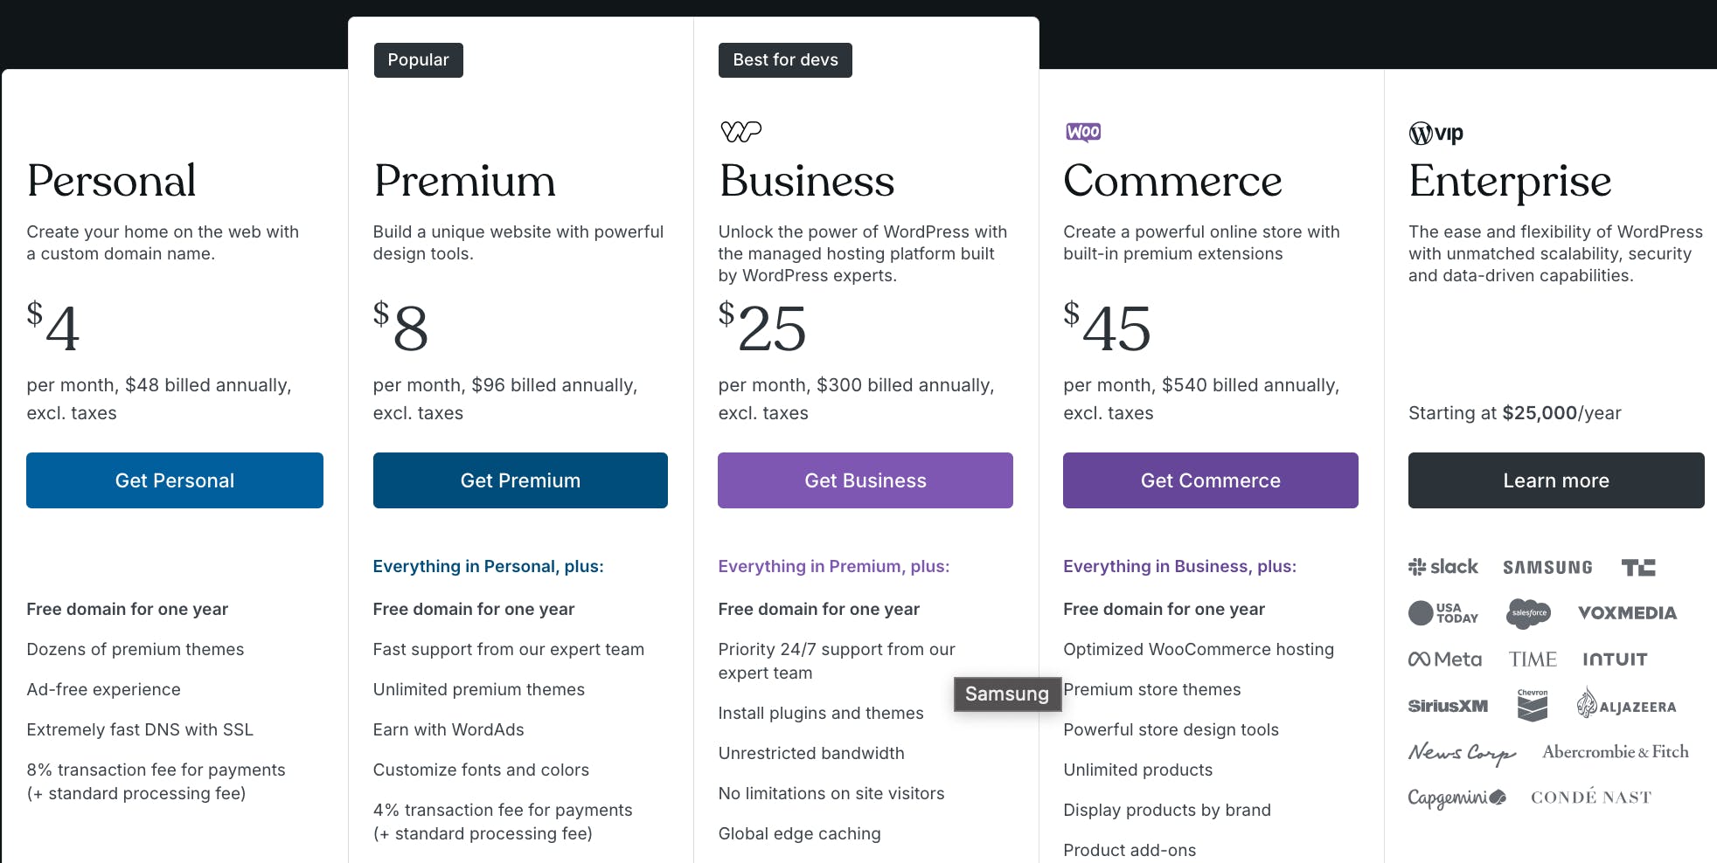Viewport: 1717px width, 863px height.
Task: Click the WordPress VIP logo above Enterprise
Action: pos(1435,134)
